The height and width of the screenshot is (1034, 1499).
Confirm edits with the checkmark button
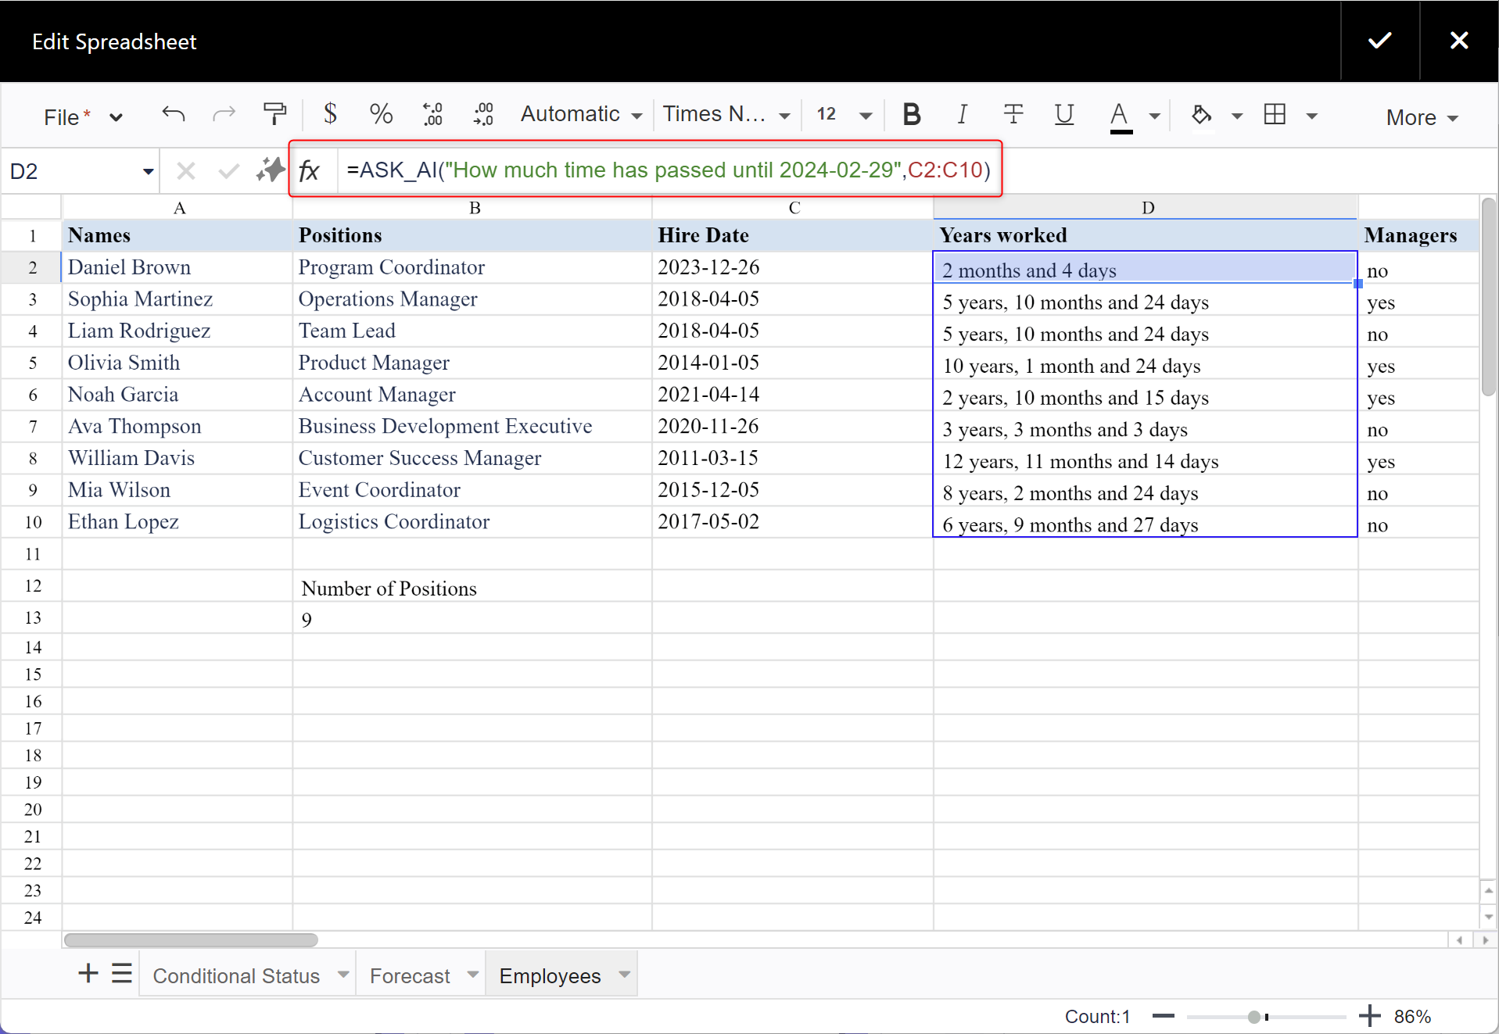[x=1379, y=41]
